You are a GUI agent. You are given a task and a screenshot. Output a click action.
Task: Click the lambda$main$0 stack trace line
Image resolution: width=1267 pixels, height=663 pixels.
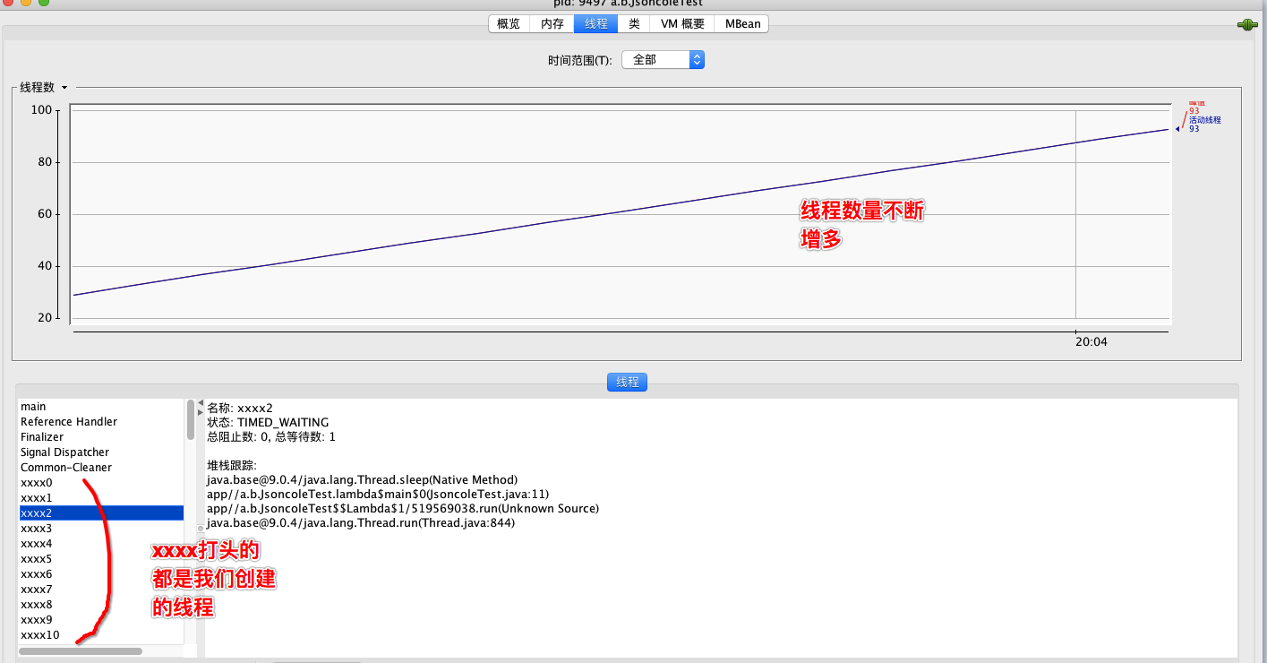[x=378, y=495]
